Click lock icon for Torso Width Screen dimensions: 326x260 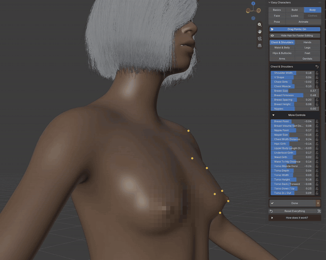tap(317, 175)
